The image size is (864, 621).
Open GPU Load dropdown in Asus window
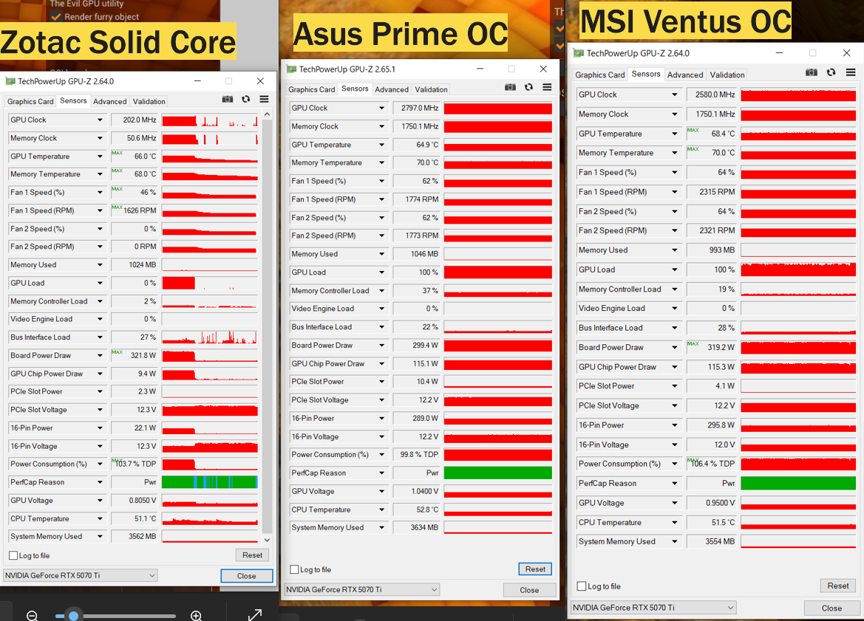381,272
